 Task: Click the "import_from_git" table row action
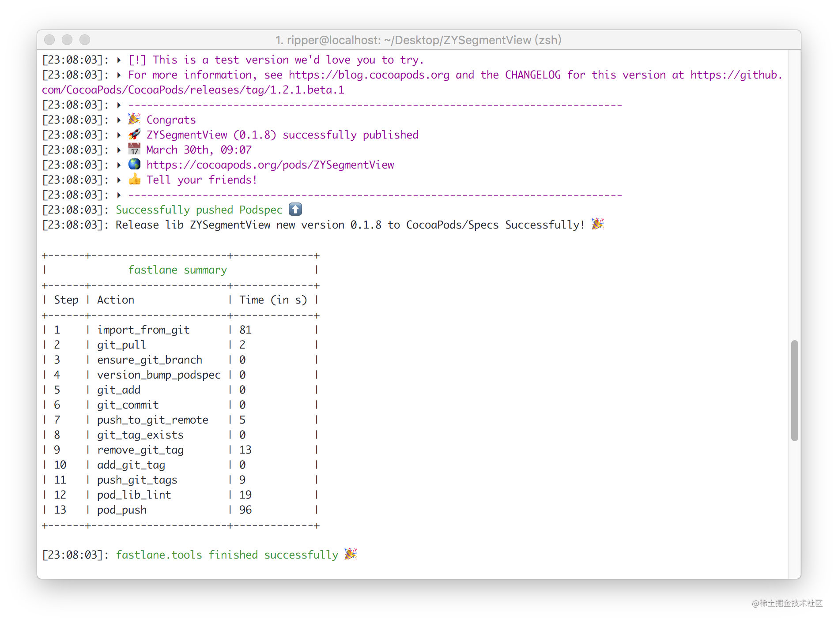143,330
